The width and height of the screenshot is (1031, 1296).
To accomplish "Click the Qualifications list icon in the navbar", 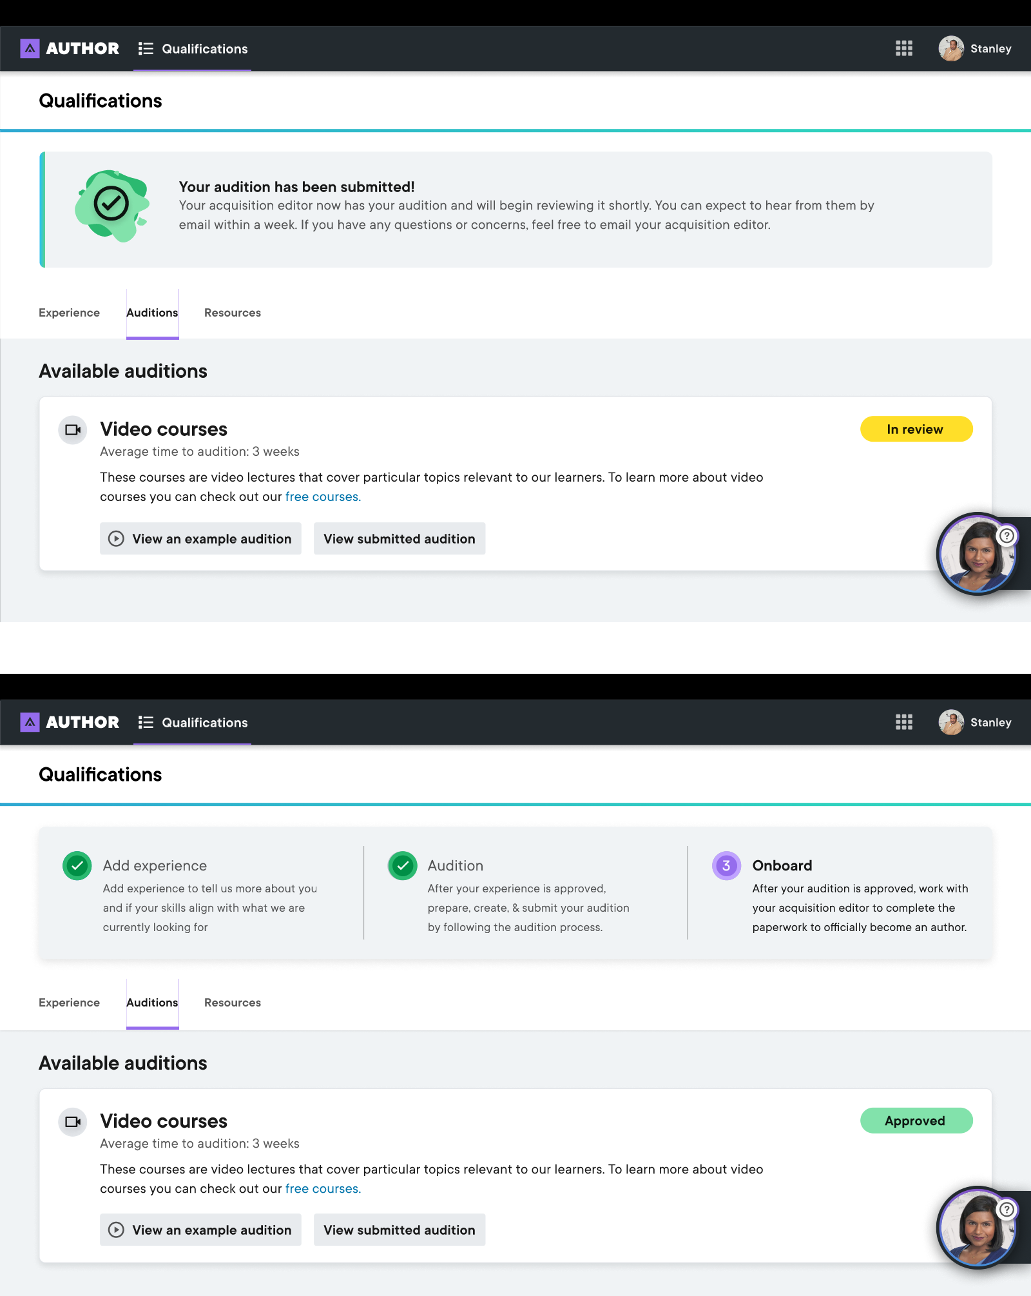I will point(145,48).
